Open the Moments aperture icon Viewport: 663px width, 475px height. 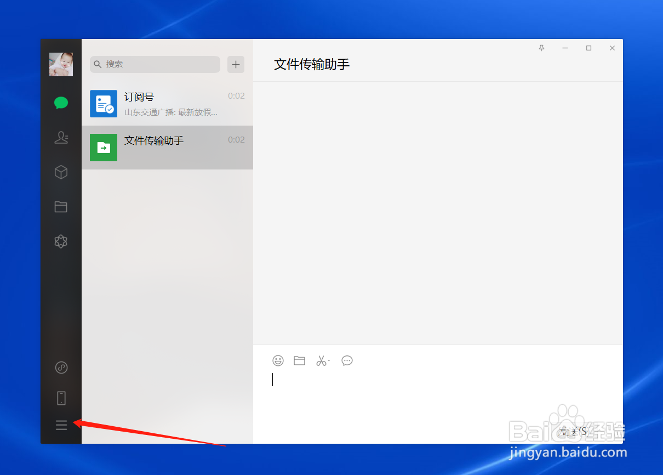(x=61, y=241)
